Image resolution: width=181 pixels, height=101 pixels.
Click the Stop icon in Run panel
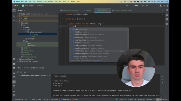[21, 72]
